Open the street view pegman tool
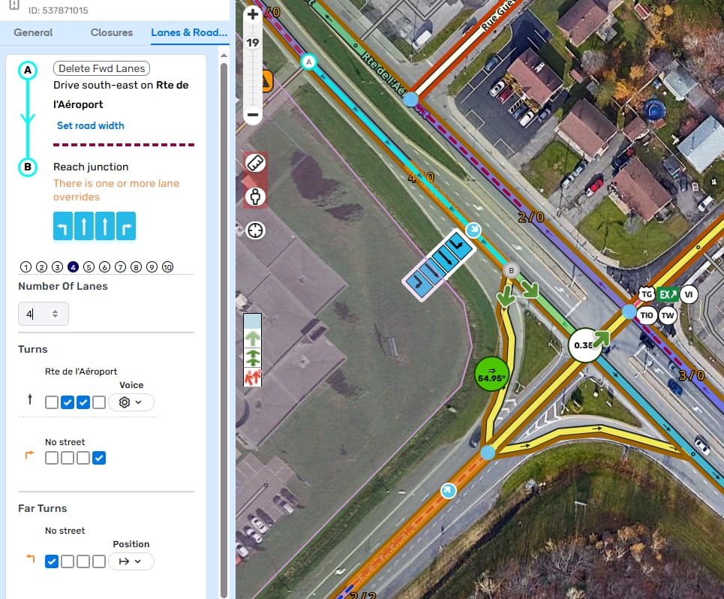 click(256, 197)
